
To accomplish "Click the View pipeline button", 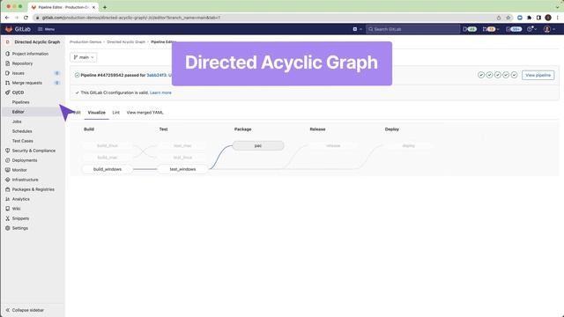I will click(x=538, y=75).
